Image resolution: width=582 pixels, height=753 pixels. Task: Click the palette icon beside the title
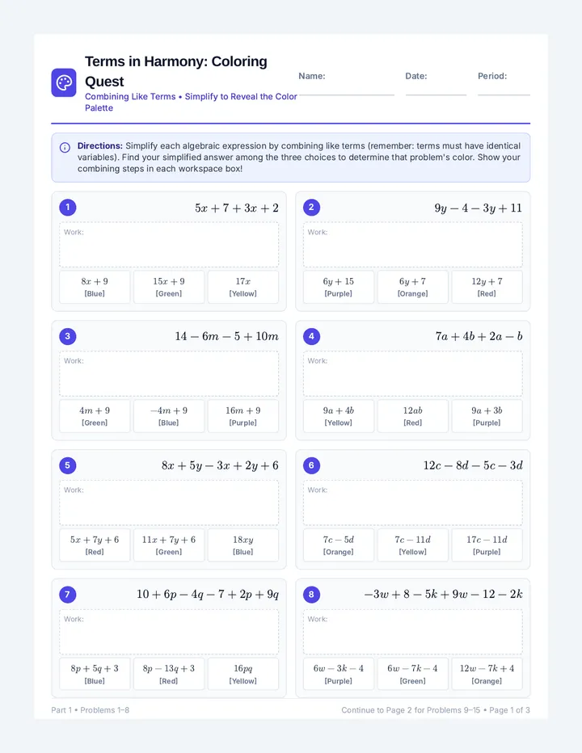(64, 82)
